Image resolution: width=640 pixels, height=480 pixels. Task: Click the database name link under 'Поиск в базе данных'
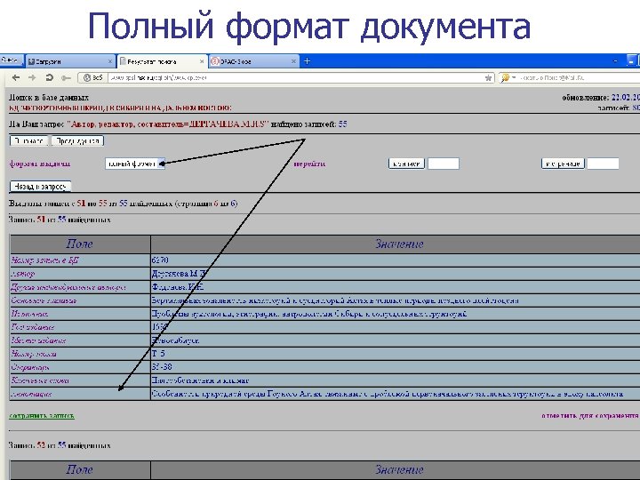click(x=120, y=108)
